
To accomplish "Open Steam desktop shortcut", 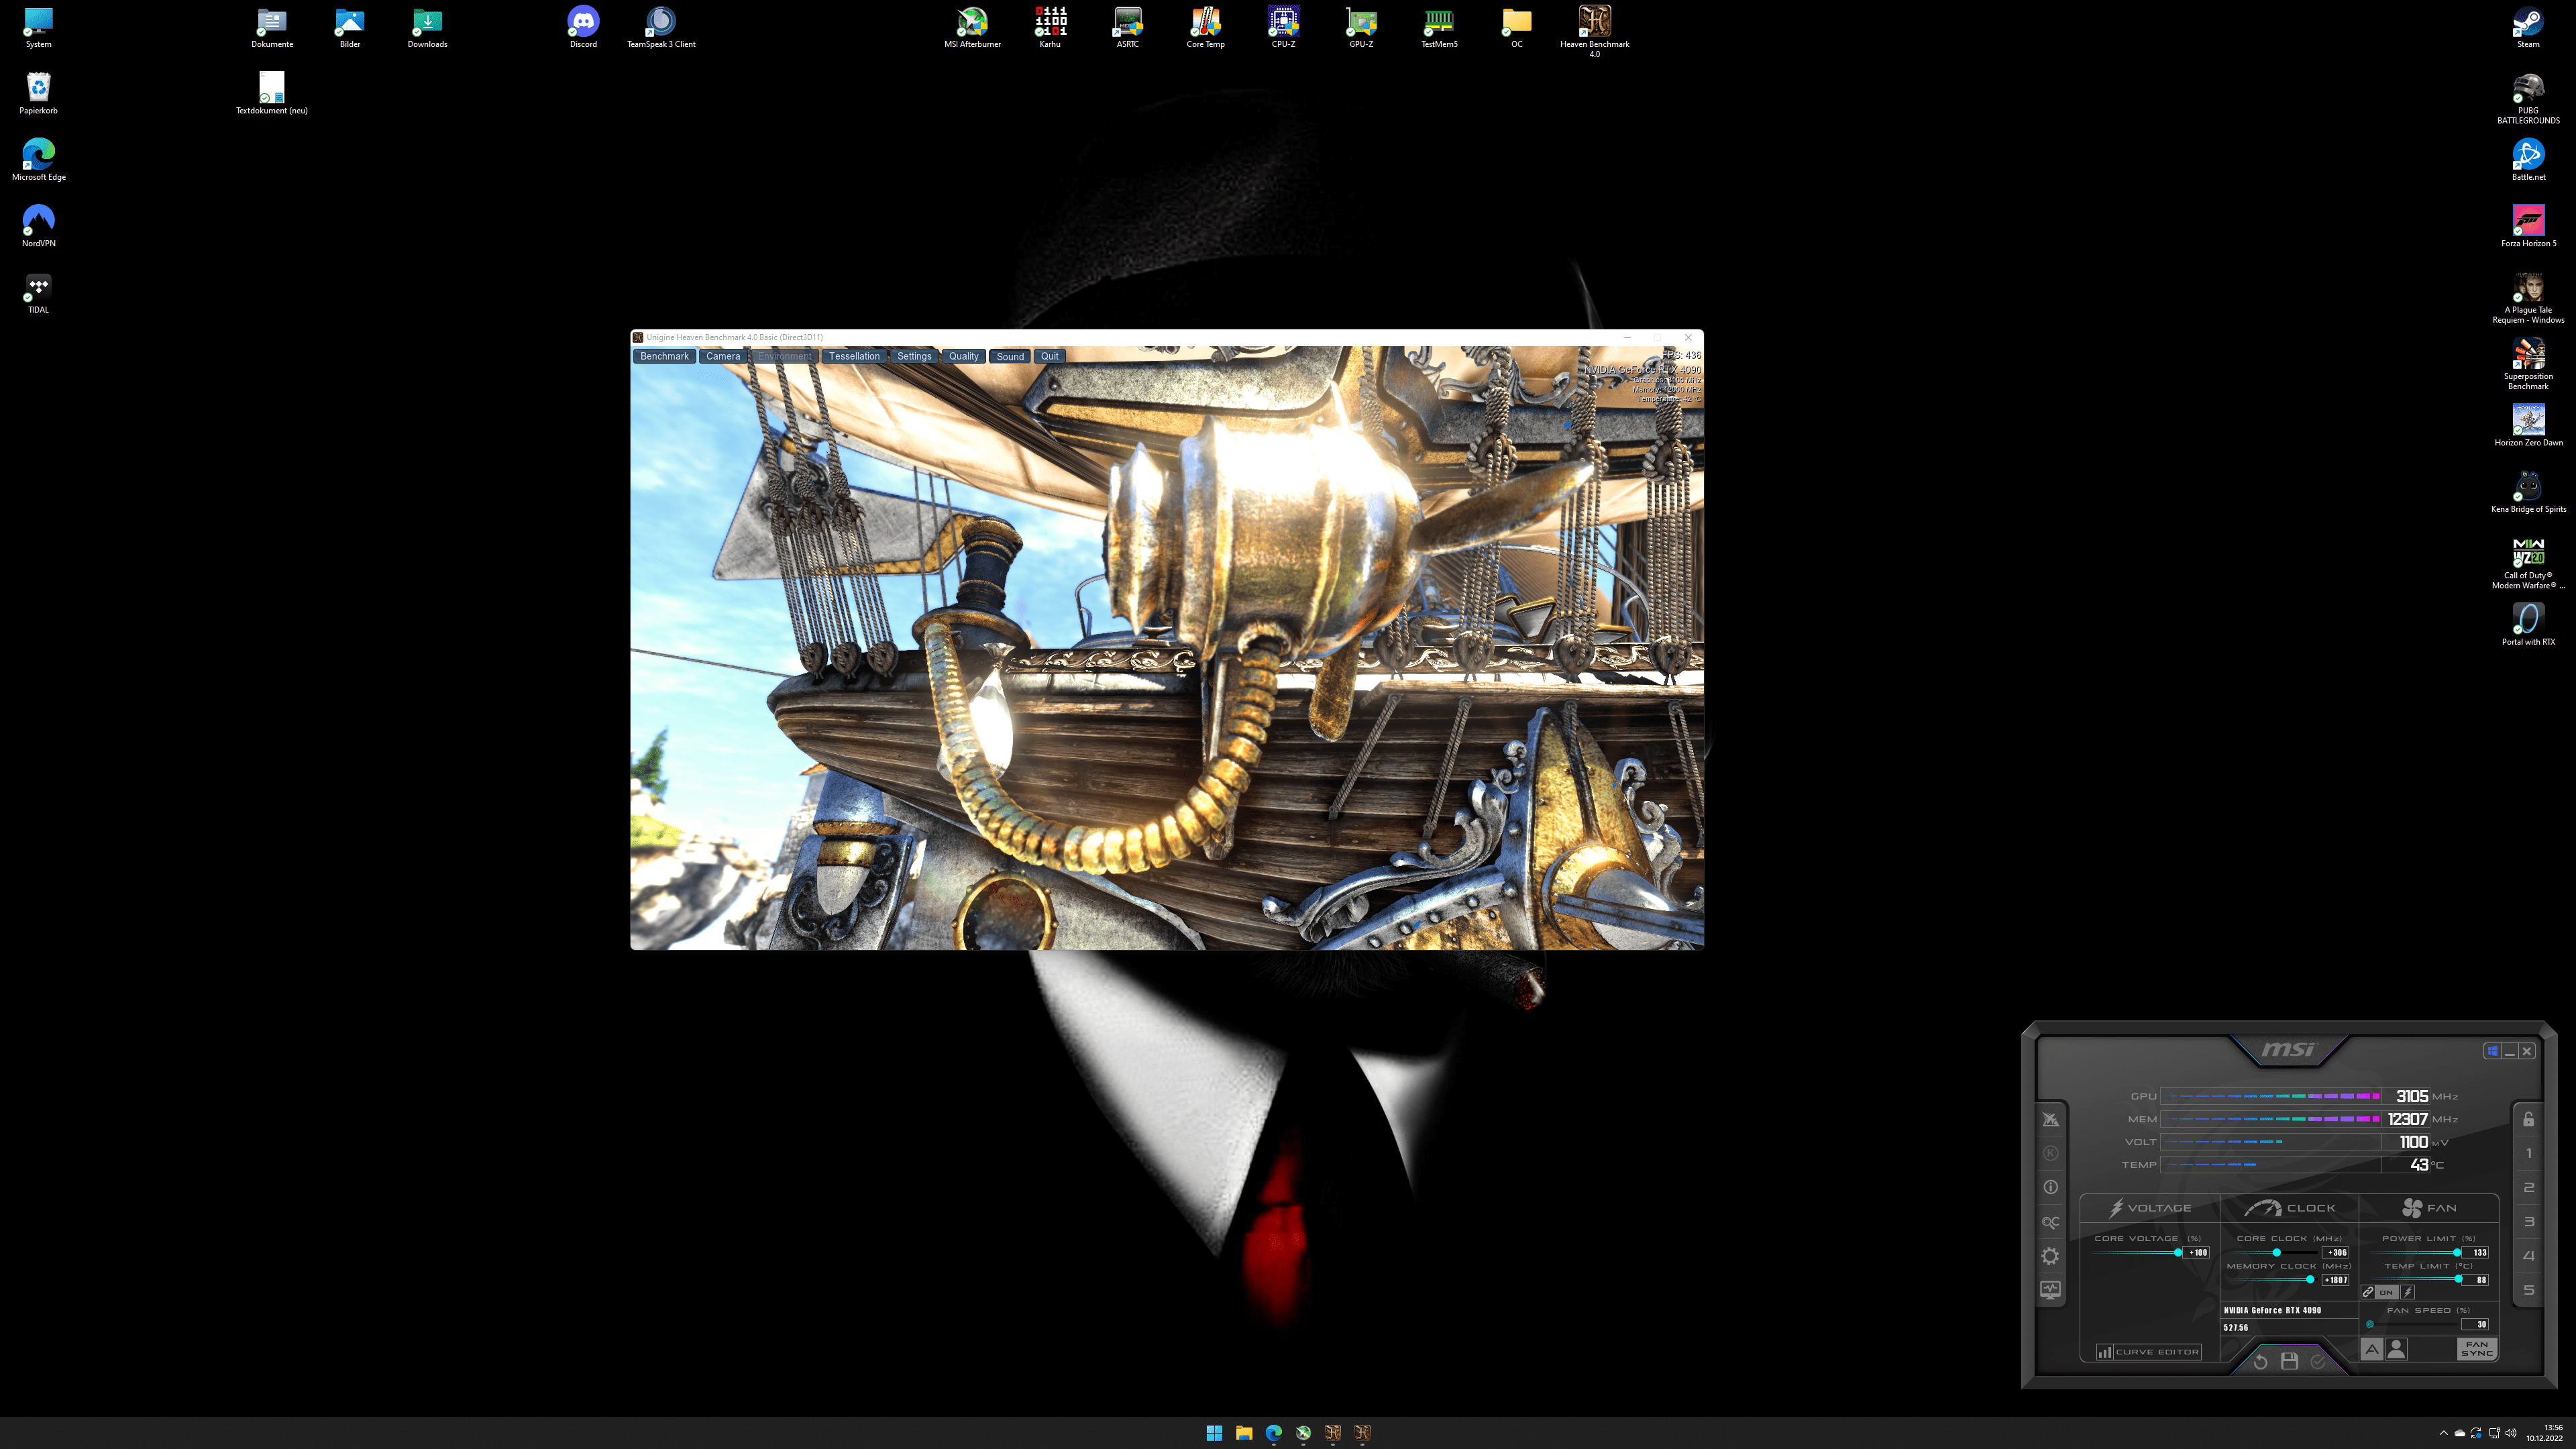I will pos(2528,27).
